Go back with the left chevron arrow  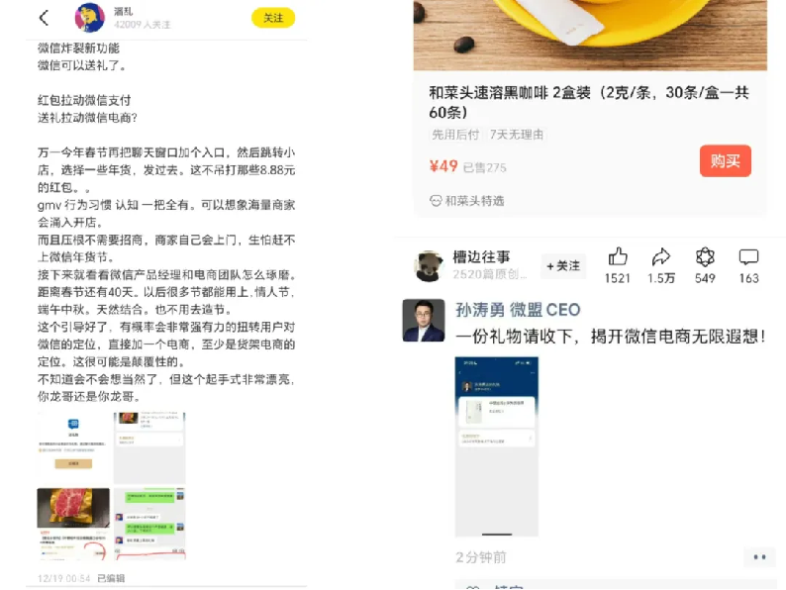(x=44, y=18)
